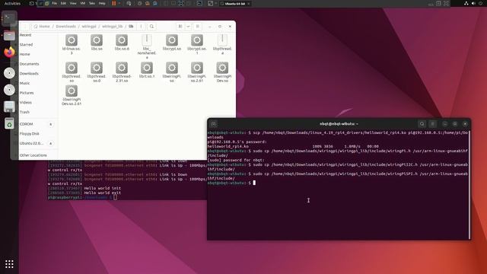
Task: Open the VMware Help menu
Action: click(x=102, y=3)
